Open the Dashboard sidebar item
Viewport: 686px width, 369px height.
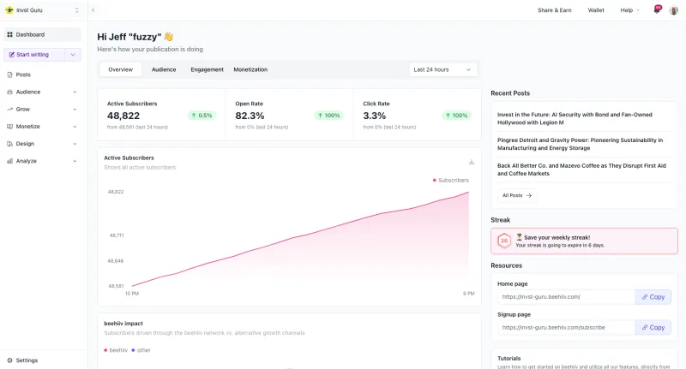tap(42, 34)
